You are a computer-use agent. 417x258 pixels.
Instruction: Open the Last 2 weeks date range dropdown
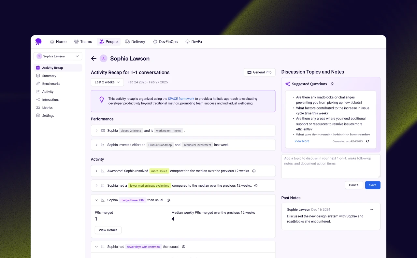click(107, 82)
